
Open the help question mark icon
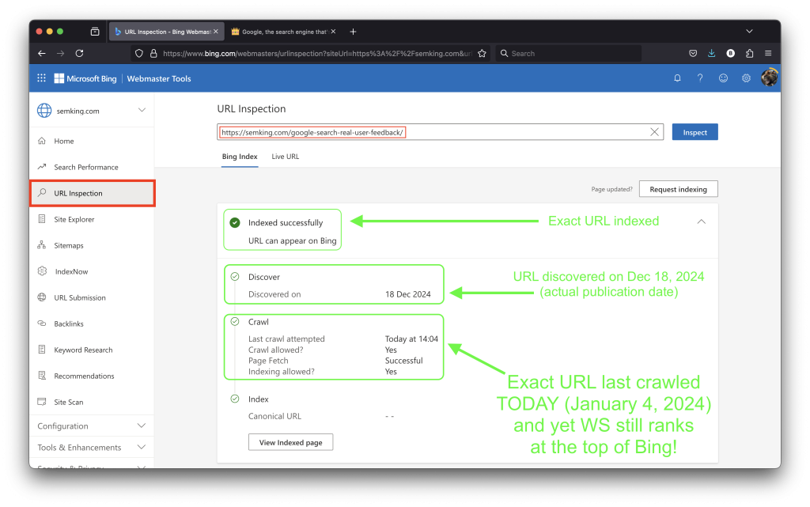[700, 78]
